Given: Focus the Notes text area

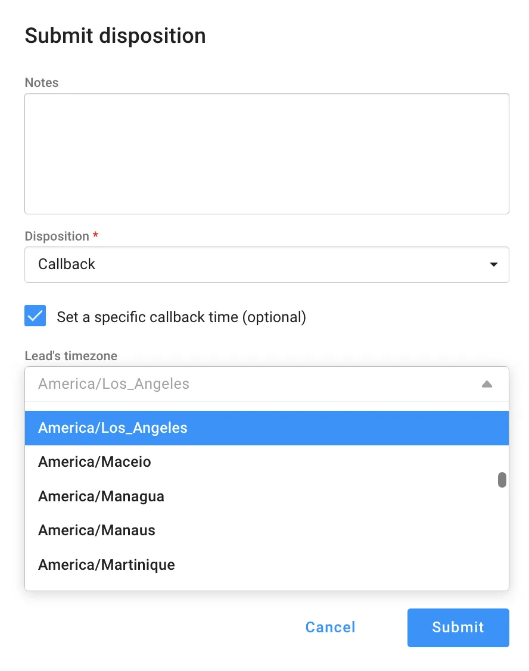Looking at the screenshot, I should (266, 154).
